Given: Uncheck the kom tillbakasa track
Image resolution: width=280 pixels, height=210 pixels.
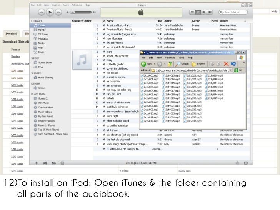Looking at the screenshot, I should [x=104, y=38].
